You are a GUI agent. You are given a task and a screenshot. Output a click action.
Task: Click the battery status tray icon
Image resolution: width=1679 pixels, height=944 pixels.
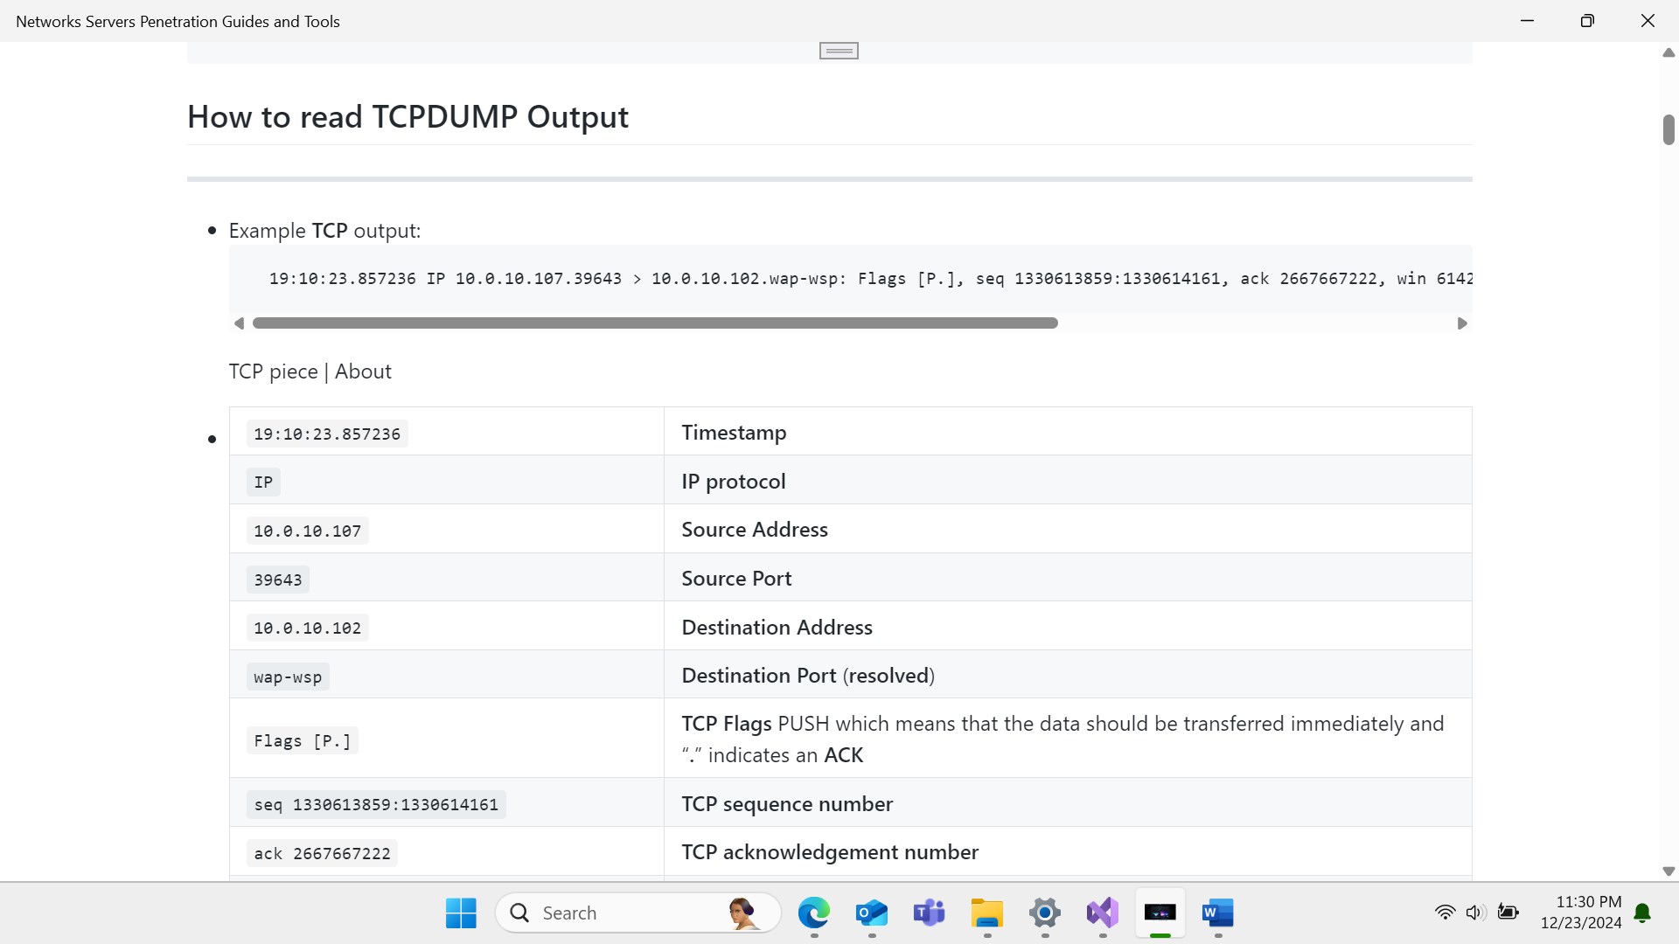coord(1508,913)
